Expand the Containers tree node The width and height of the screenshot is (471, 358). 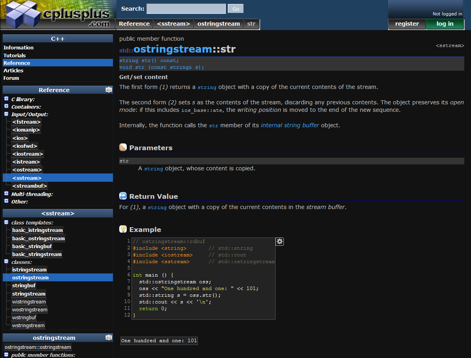pos(6,106)
